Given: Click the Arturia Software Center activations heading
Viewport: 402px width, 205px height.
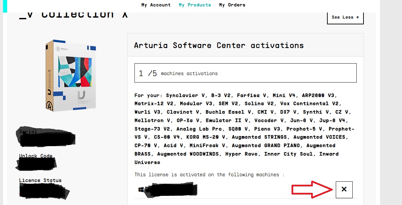Looking at the screenshot, I should [219, 45].
